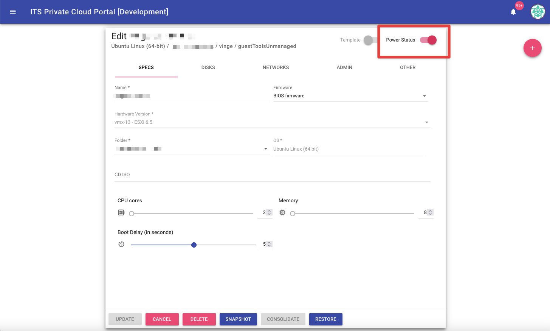Viewport: 550px width, 331px height.
Task: Click the Boot Delay slider handle
Action: coord(194,245)
